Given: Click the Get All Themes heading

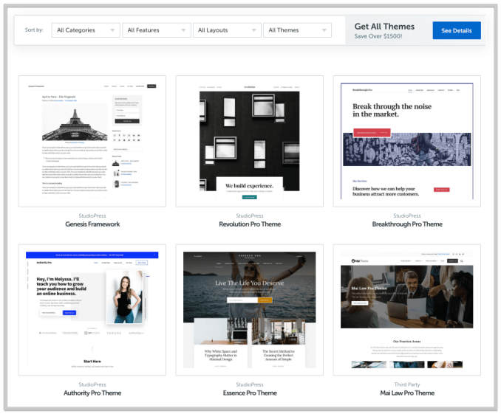Looking at the screenshot, I should pyautogui.click(x=384, y=27).
